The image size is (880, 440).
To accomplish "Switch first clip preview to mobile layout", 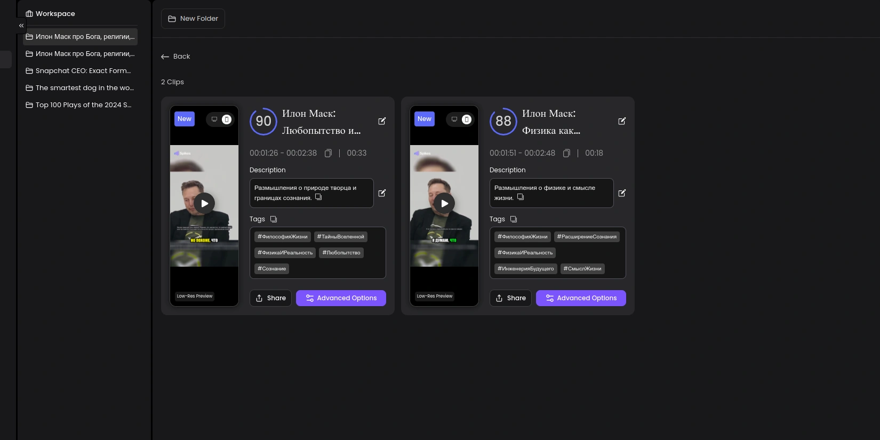I will (x=227, y=119).
